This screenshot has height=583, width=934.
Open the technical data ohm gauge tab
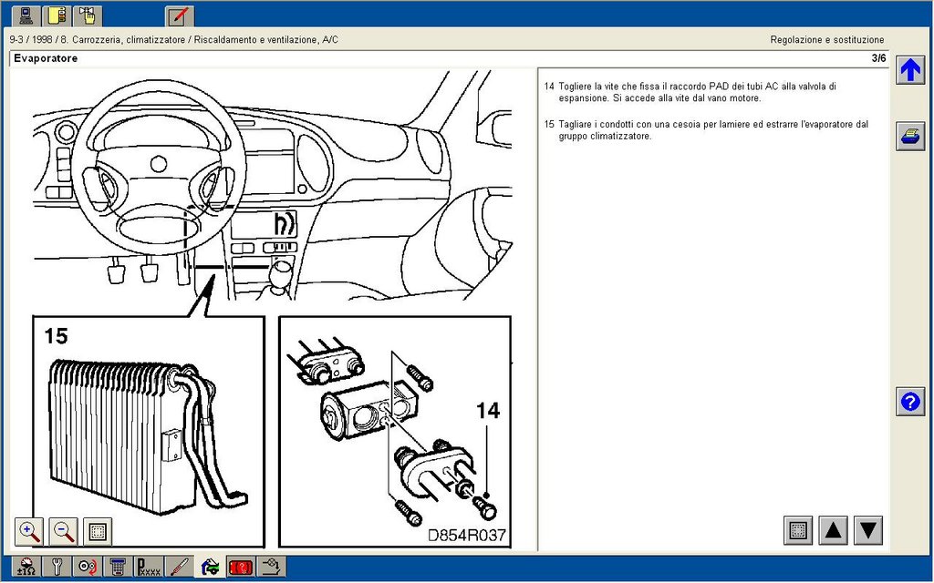(x=26, y=567)
